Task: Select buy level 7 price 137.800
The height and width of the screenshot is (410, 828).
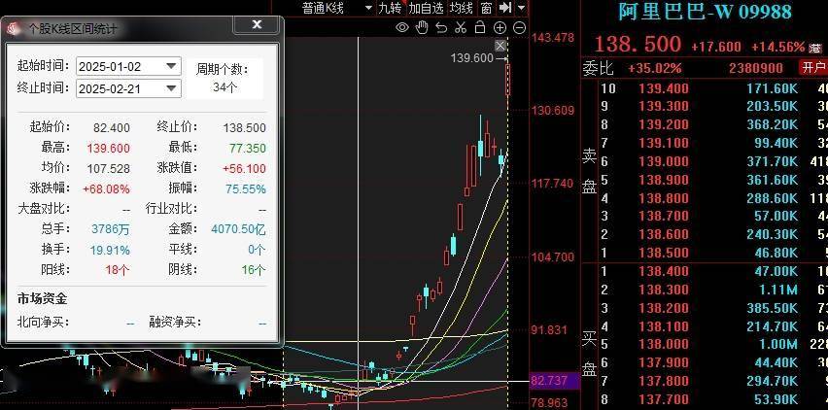Action: tap(663, 381)
